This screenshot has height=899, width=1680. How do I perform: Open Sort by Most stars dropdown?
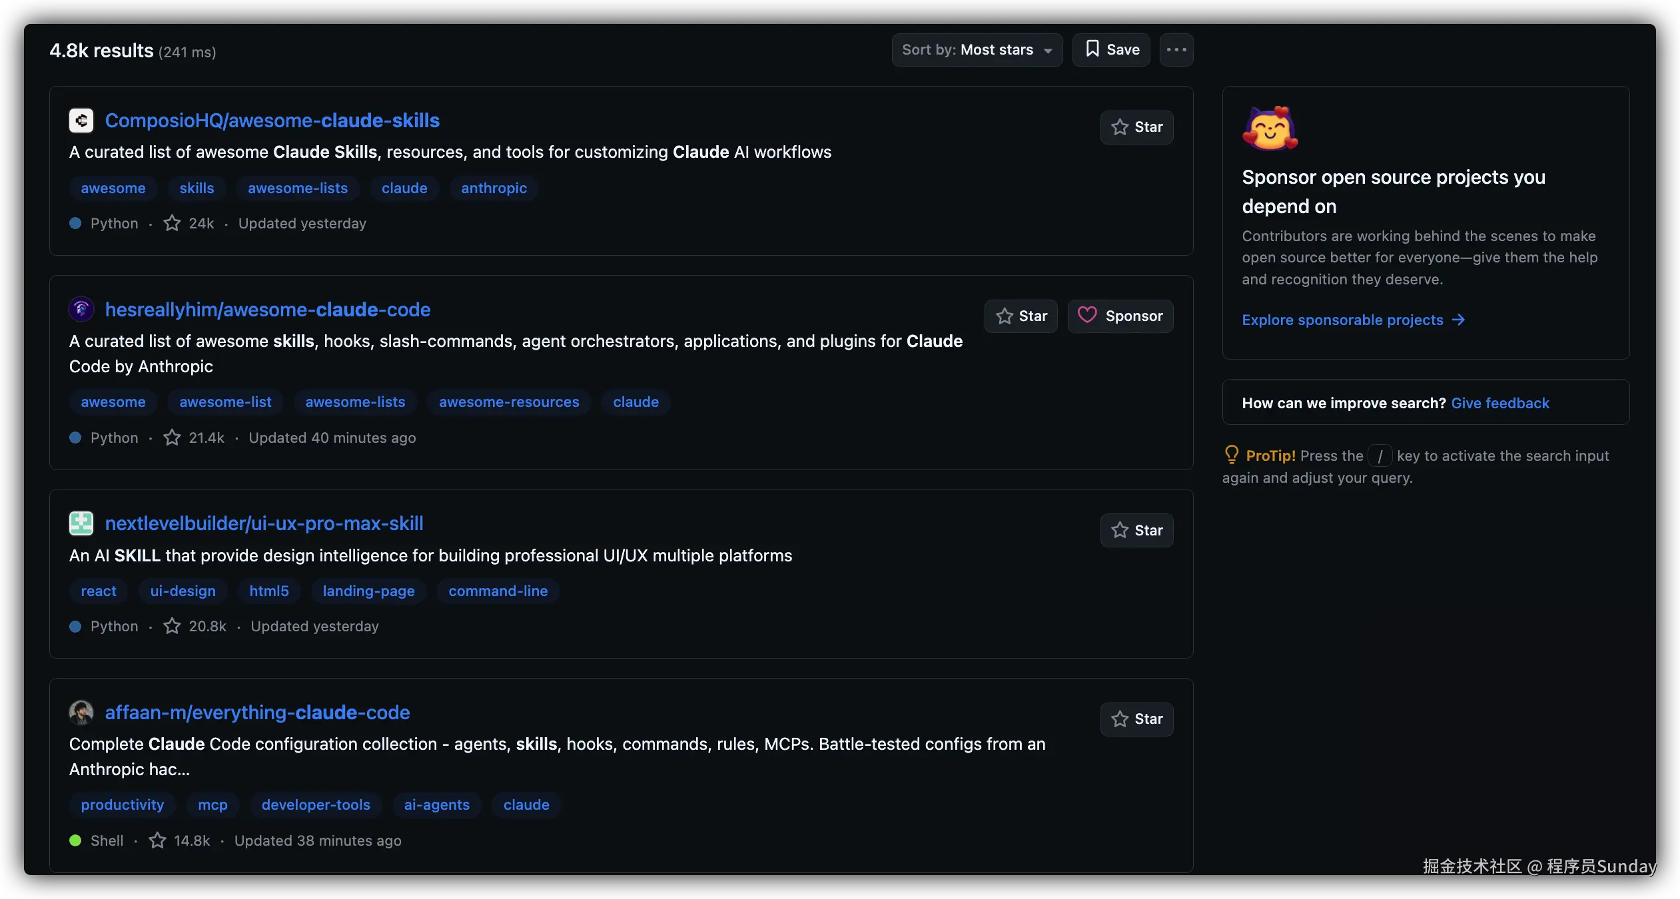click(x=977, y=50)
